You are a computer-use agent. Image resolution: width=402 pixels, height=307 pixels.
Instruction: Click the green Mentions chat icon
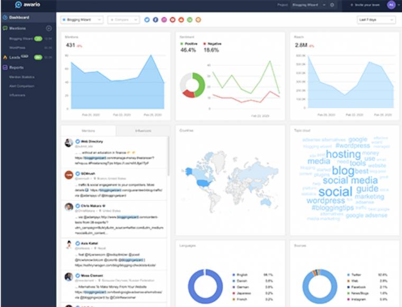click(x=5, y=28)
